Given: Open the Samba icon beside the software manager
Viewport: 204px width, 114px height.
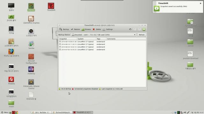Looking at the screenshot, I should (x=31, y=45).
